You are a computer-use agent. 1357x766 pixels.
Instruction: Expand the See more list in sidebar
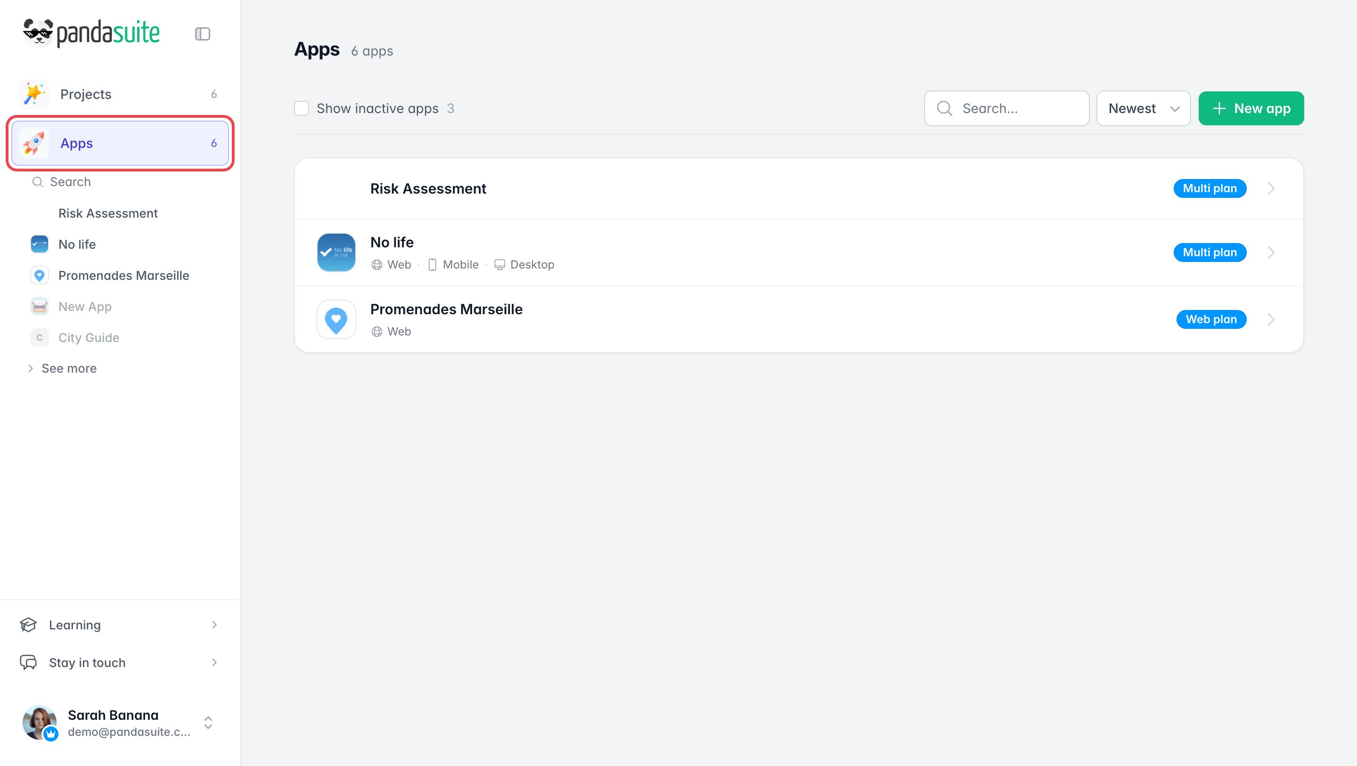pyautogui.click(x=62, y=368)
